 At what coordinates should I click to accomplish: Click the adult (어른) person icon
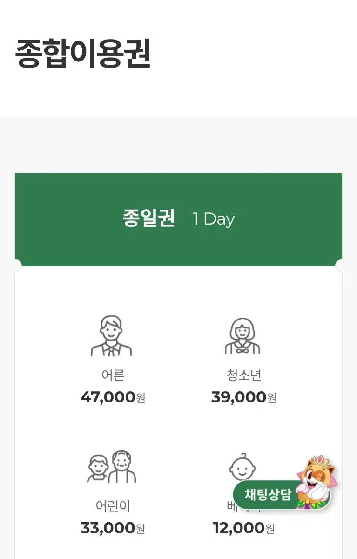coord(111,336)
